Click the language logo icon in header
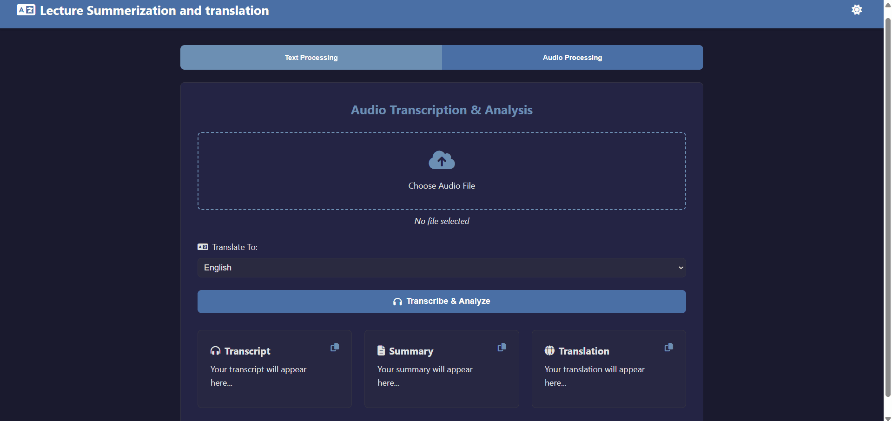The image size is (892, 421). click(x=26, y=10)
